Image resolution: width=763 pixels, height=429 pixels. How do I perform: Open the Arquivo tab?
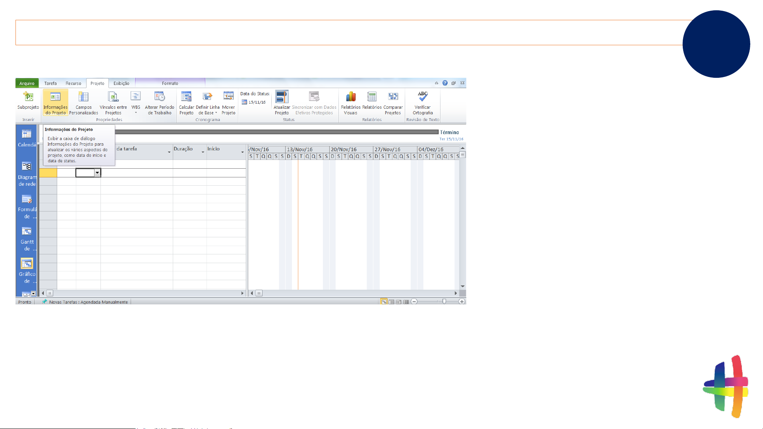[27, 83]
